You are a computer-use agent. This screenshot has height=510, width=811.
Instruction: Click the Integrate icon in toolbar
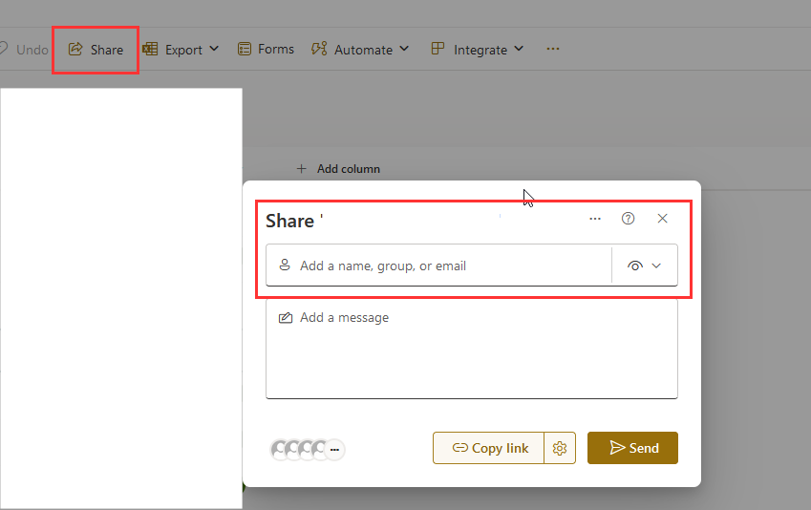[438, 49]
